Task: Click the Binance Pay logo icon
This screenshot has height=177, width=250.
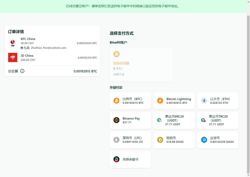Action: [x=116, y=120]
